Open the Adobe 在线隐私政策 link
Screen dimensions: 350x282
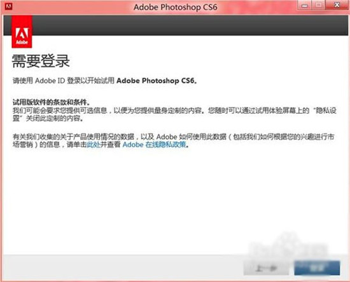click(x=154, y=145)
